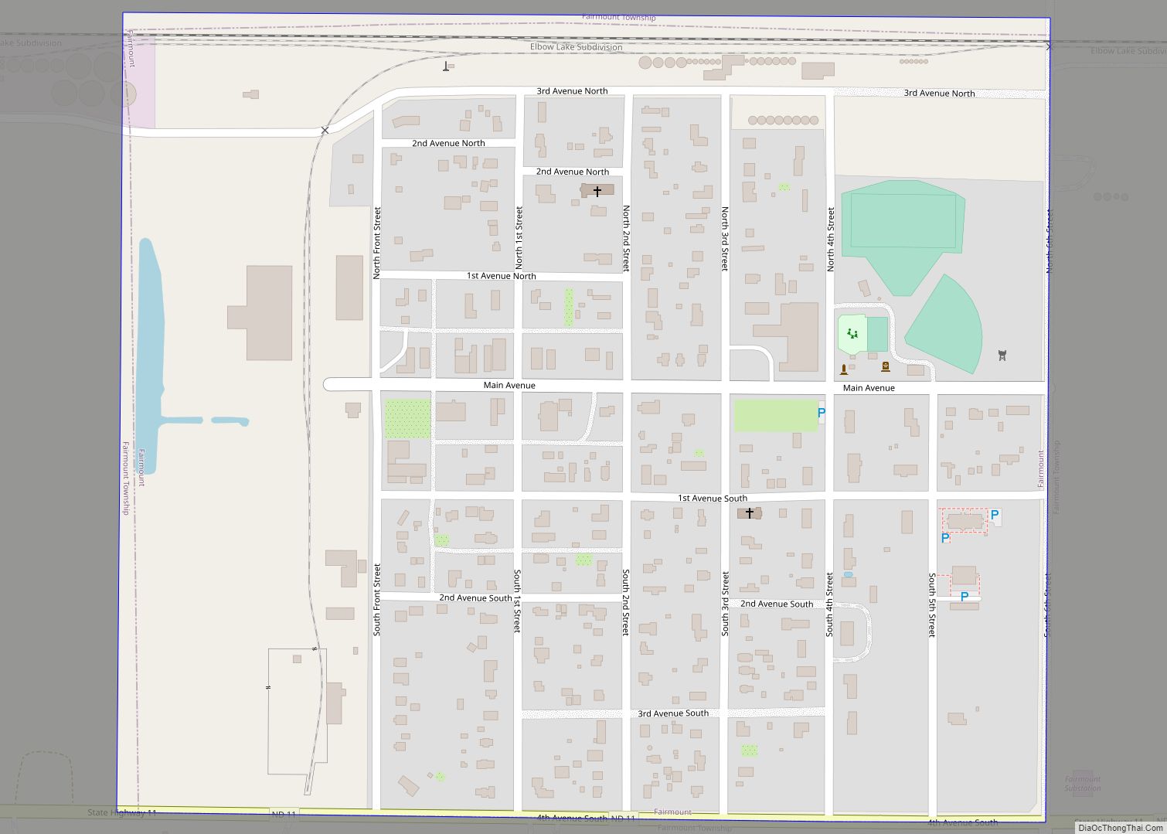The height and width of the screenshot is (834, 1167).
Task: Click the playground icon north of Main Avenue
Action: tap(852, 334)
